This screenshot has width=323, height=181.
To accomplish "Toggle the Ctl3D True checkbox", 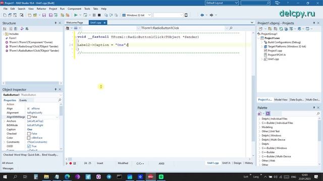I will click(x=29, y=146).
